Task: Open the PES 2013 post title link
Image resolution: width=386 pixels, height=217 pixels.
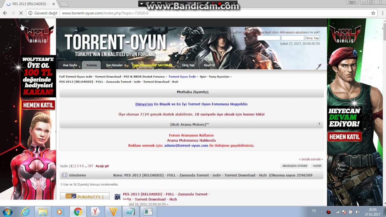Action: point(166,197)
